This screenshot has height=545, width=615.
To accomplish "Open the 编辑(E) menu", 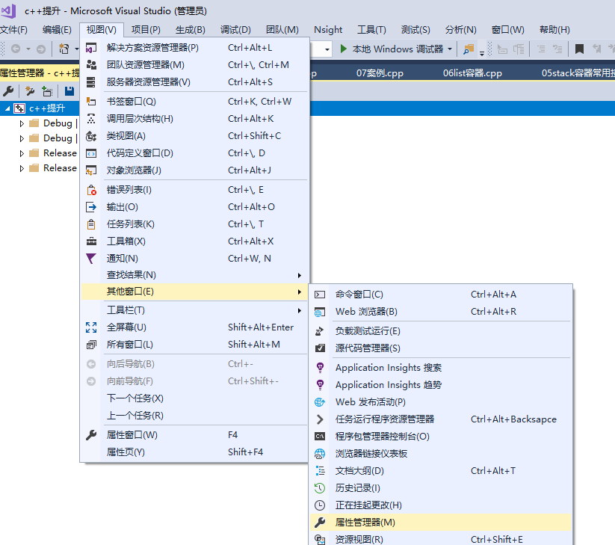I will point(57,30).
